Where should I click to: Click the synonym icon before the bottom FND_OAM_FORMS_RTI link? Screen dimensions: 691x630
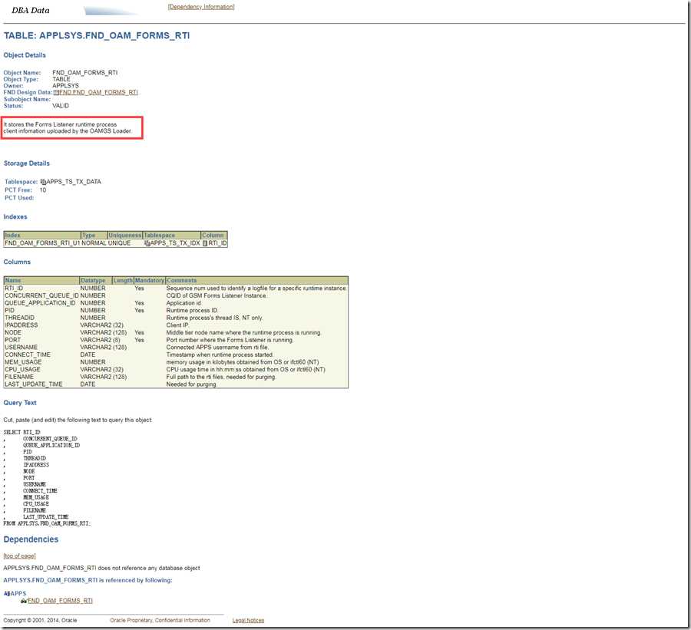pyautogui.click(x=24, y=601)
